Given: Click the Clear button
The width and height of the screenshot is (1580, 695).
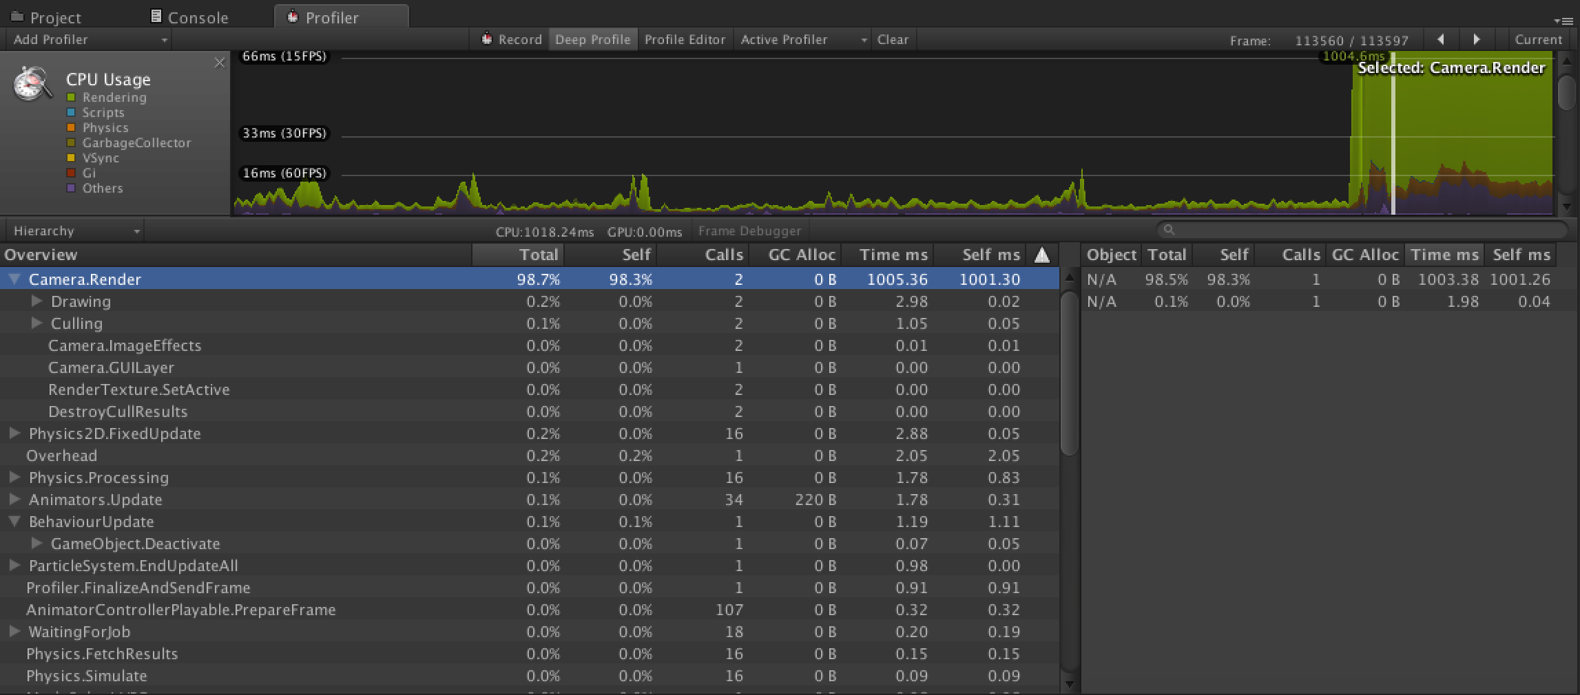Looking at the screenshot, I should pyautogui.click(x=893, y=39).
